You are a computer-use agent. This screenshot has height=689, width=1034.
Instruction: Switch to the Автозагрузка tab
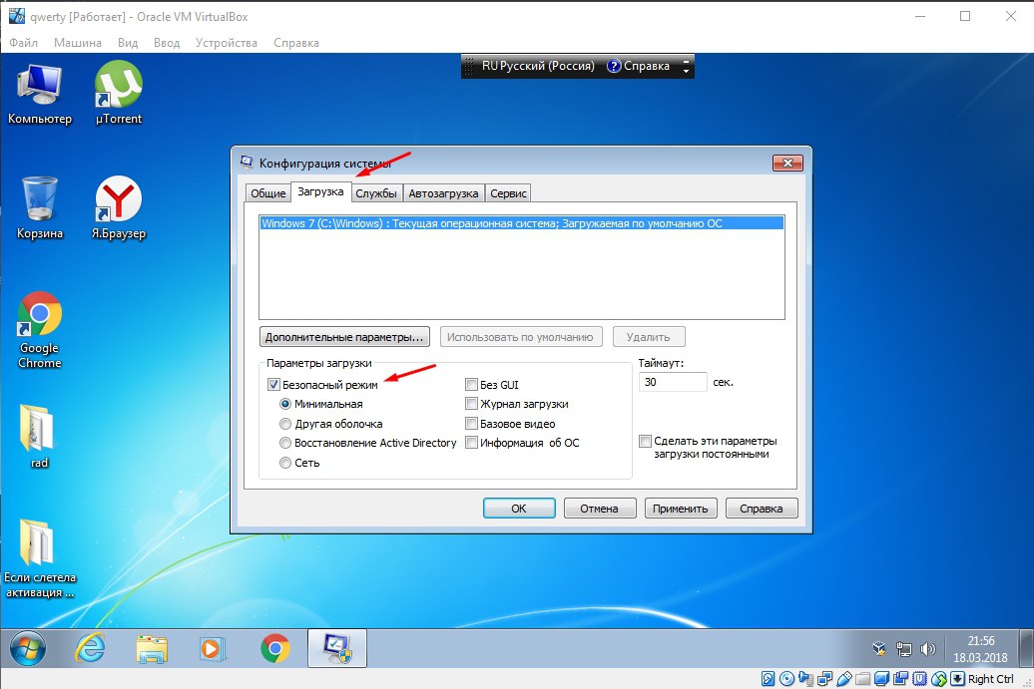pos(443,193)
